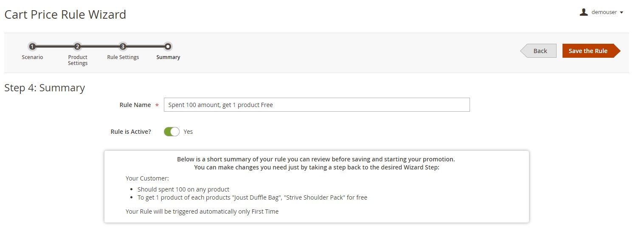Screen dimensions: 633x234
Task: Click Save the Rule button
Action: tap(591, 51)
